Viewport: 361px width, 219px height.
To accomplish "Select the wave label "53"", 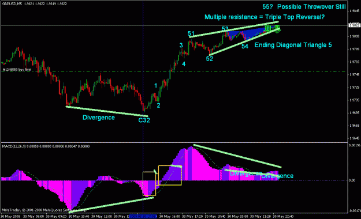I will pyautogui.click(x=225, y=29).
